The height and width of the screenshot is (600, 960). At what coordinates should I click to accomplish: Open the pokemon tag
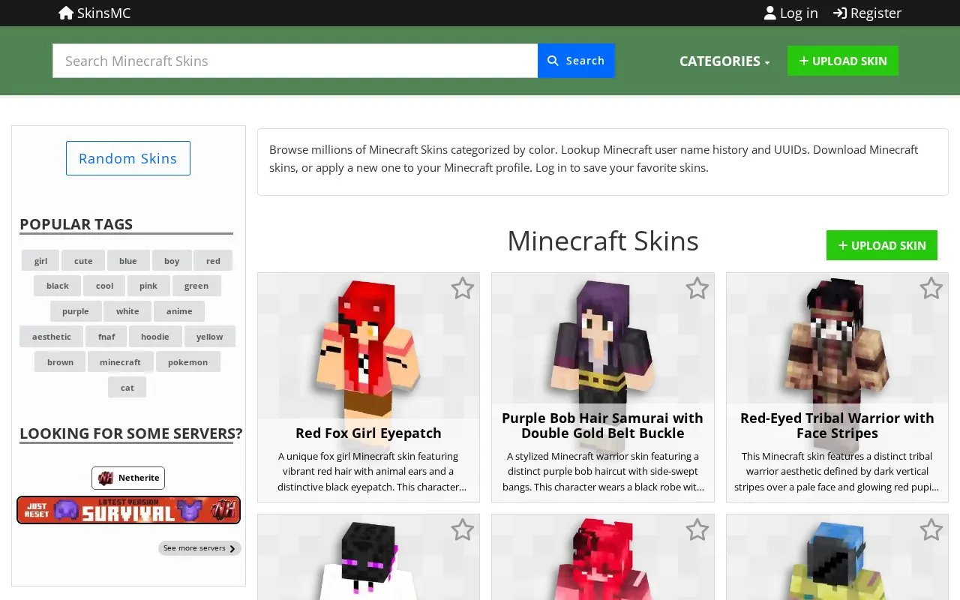188,362
